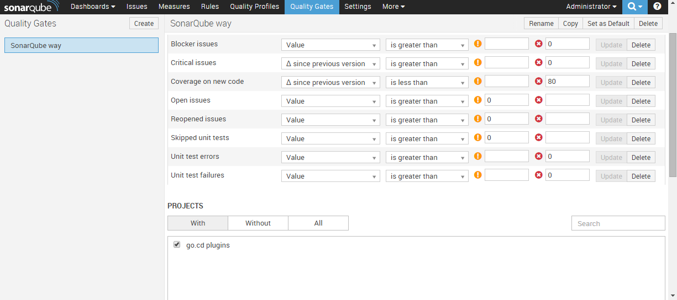Click error icon in Critical issues row
The height and width of the screenshot is (300, 677).
tap(539, 62)
